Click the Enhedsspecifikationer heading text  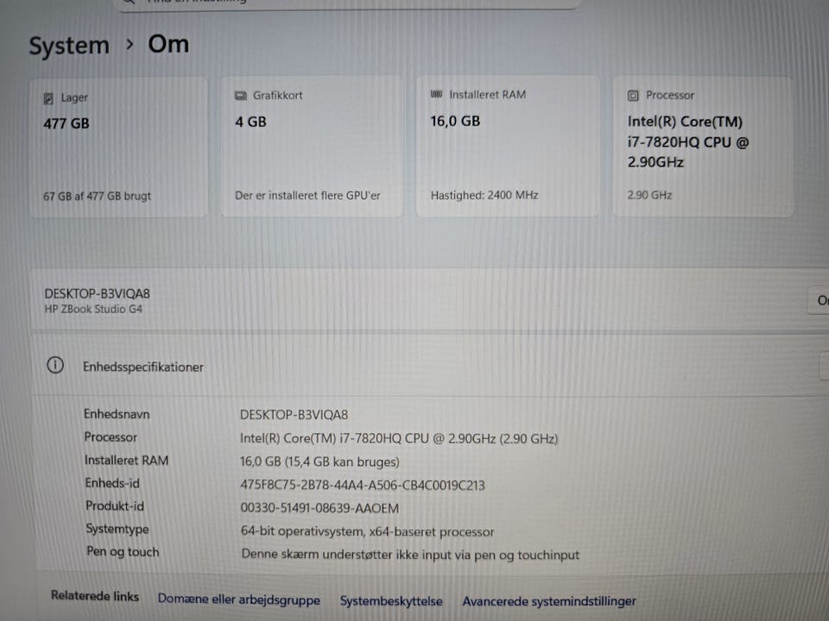click(142, 367)
